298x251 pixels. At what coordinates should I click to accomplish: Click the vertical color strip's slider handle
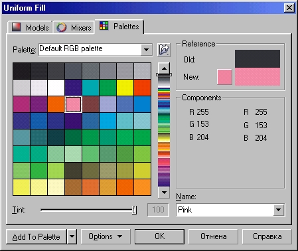tap(164, 75)
